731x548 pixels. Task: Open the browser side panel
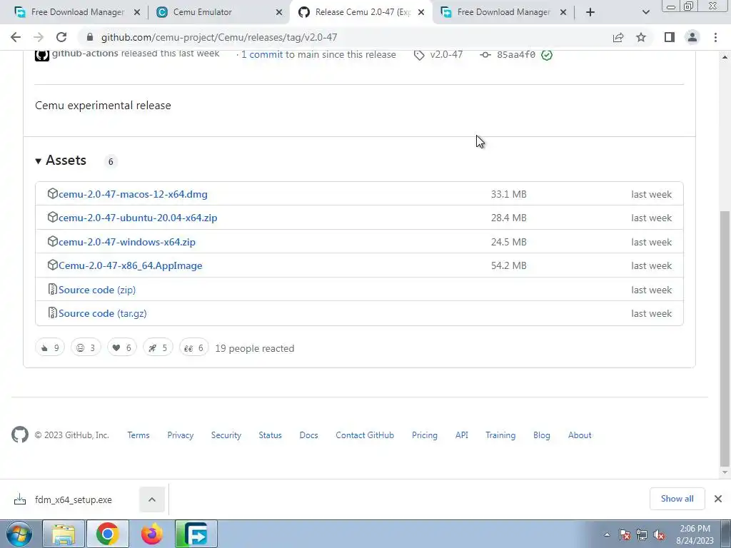tap(670, 37)
